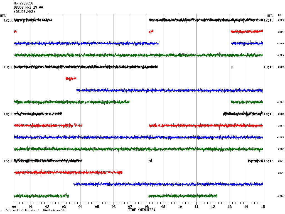Click the 12:00 UTC row label
285x214 pixels.
click(x=8, y=20)
